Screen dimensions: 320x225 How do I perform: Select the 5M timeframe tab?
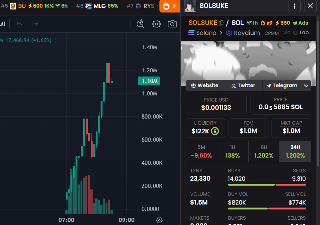201,152
